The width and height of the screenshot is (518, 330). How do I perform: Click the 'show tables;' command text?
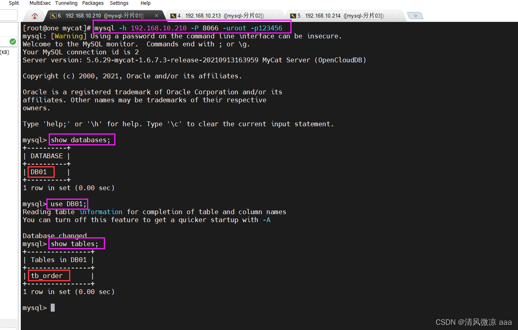point(74,244)
